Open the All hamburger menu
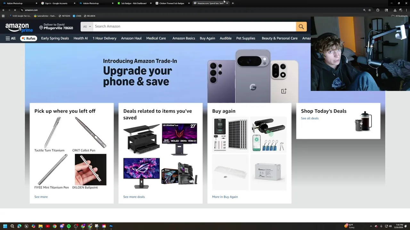410x230 pixels. coord(11,38)
